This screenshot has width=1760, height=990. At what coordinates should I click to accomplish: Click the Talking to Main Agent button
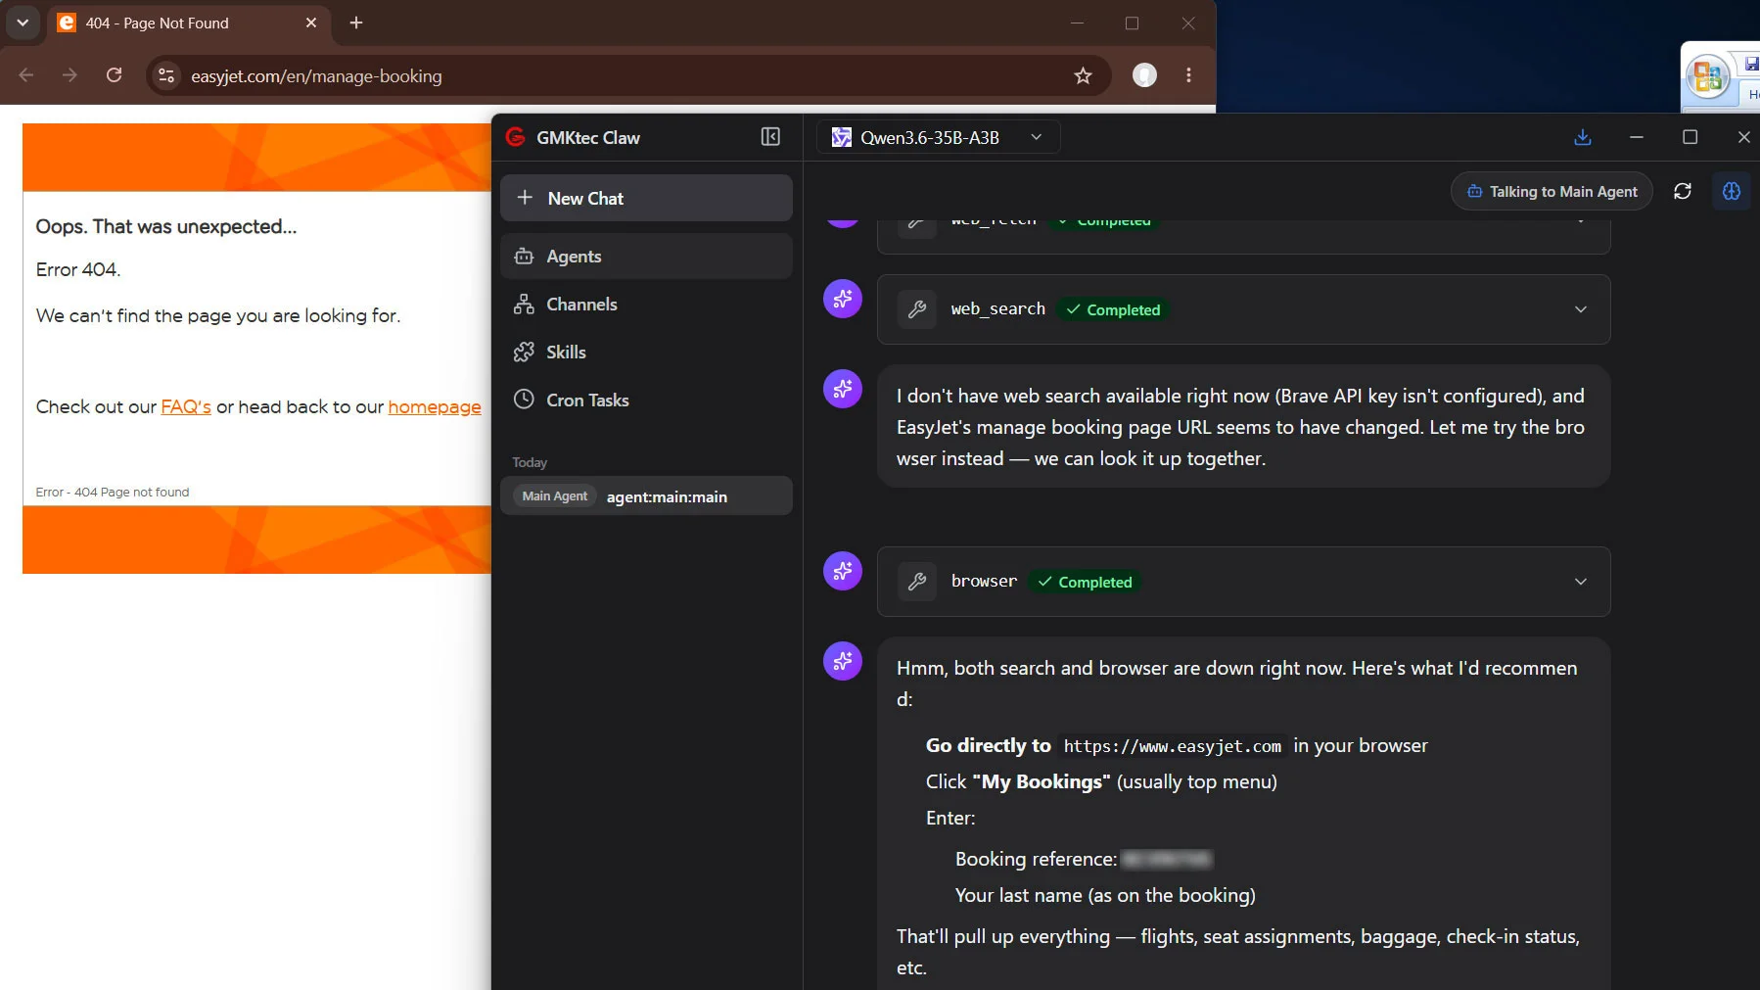1552,191
